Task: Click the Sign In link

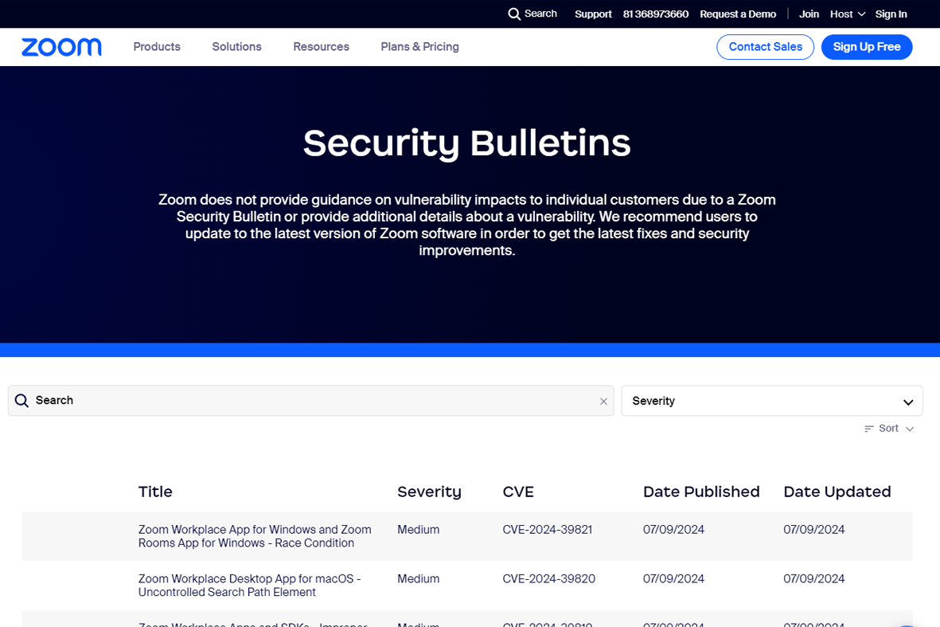Action: pos(891,14)
